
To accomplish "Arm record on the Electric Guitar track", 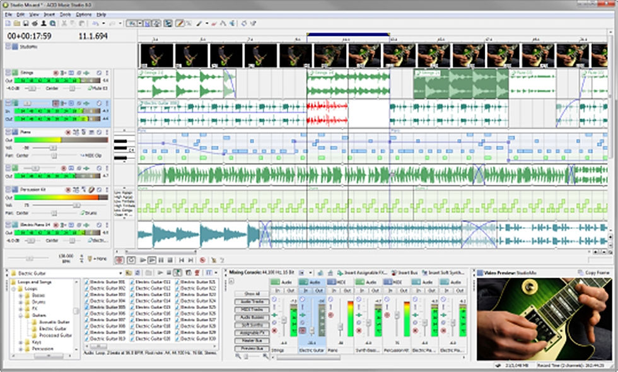I will point(55,103).
